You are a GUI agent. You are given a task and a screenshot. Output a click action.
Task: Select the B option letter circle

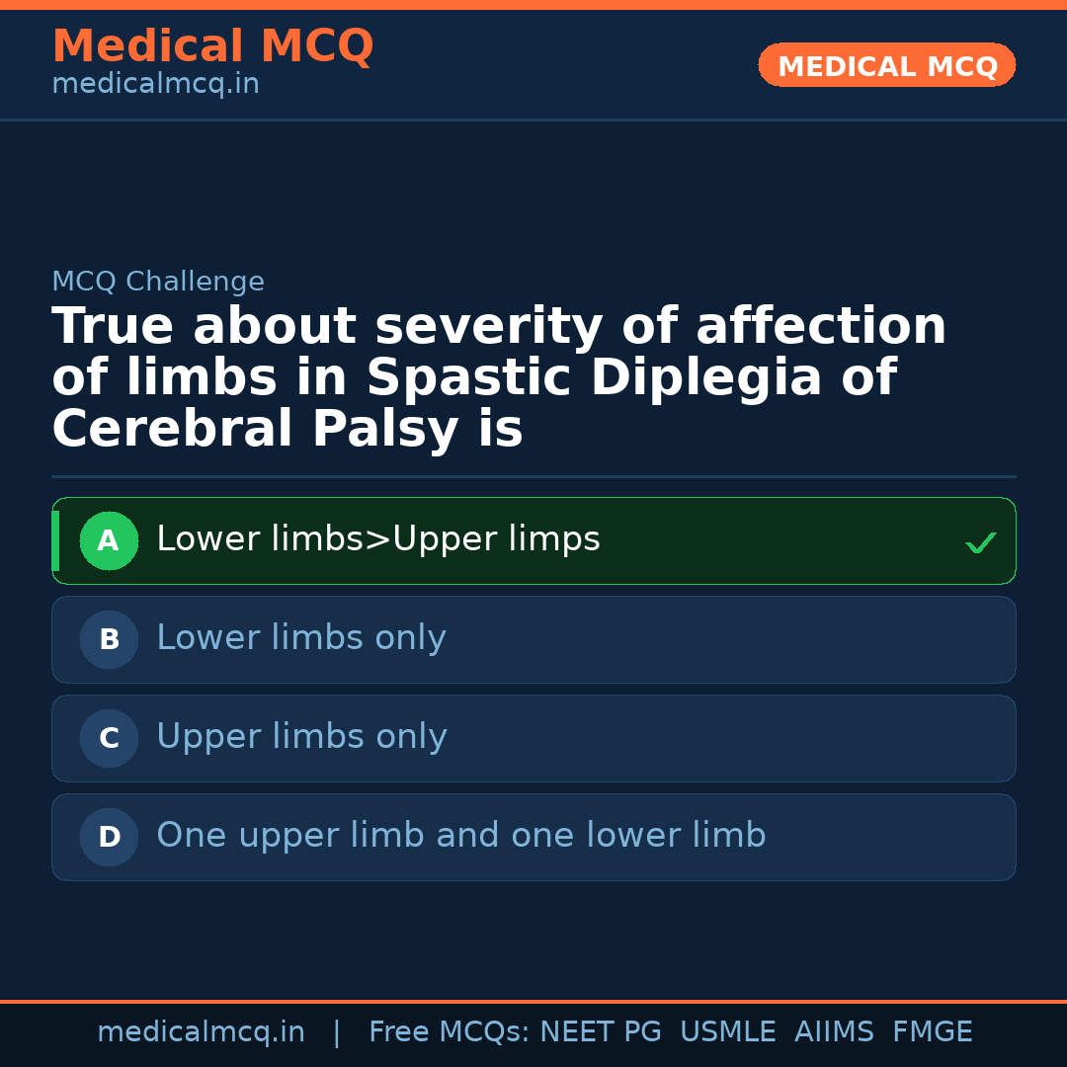109,639
